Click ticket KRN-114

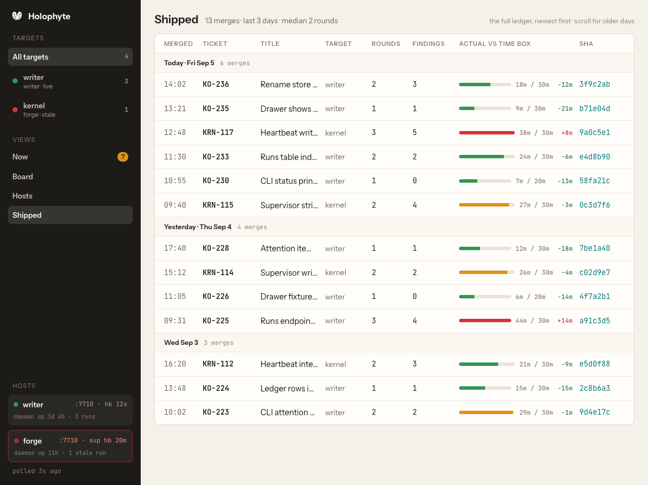(218, 273)
